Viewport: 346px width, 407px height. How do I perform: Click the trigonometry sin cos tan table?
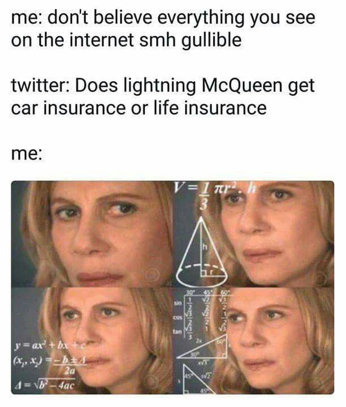(201, 314)
